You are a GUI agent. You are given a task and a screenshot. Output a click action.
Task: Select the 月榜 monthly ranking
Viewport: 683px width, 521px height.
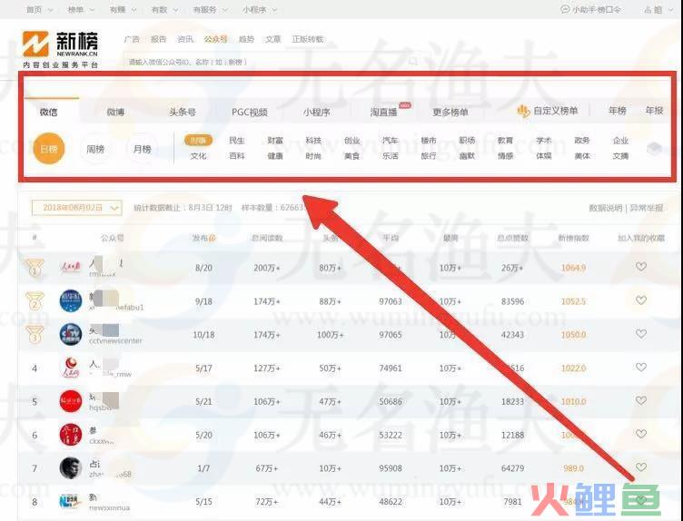142,149
